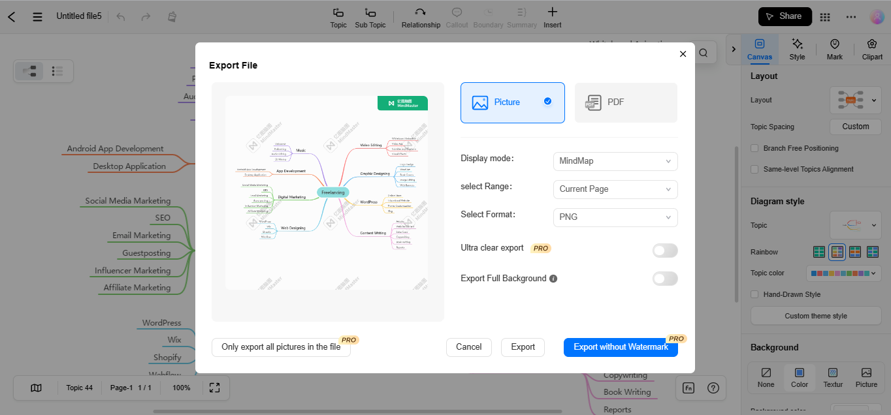891x415 pixels.
Task: Select the Relationship tool
Action: point(420,17)
